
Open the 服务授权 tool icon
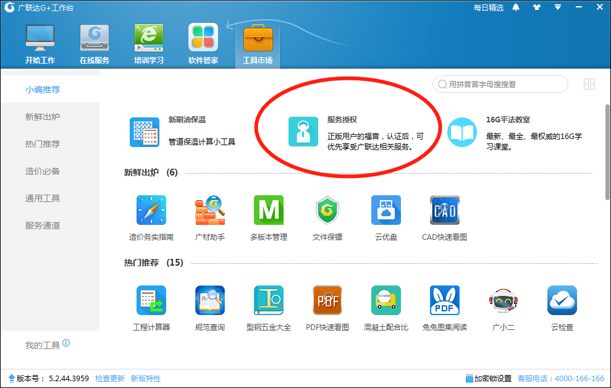click(303, 132)
